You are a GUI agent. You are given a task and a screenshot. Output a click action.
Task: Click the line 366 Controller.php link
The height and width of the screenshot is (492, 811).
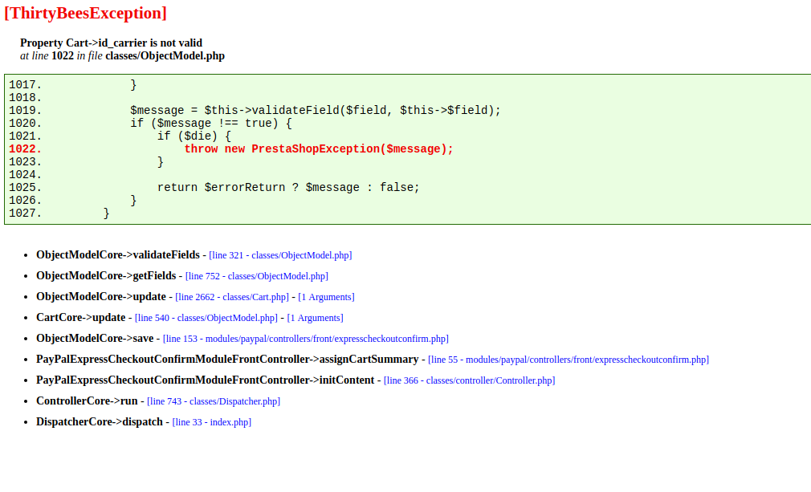click(469, 380)
